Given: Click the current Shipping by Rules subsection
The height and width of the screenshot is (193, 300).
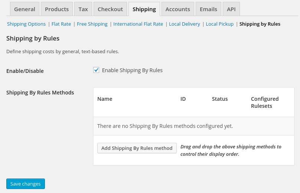Looking at the screenshot, I should tap(260, 24).
